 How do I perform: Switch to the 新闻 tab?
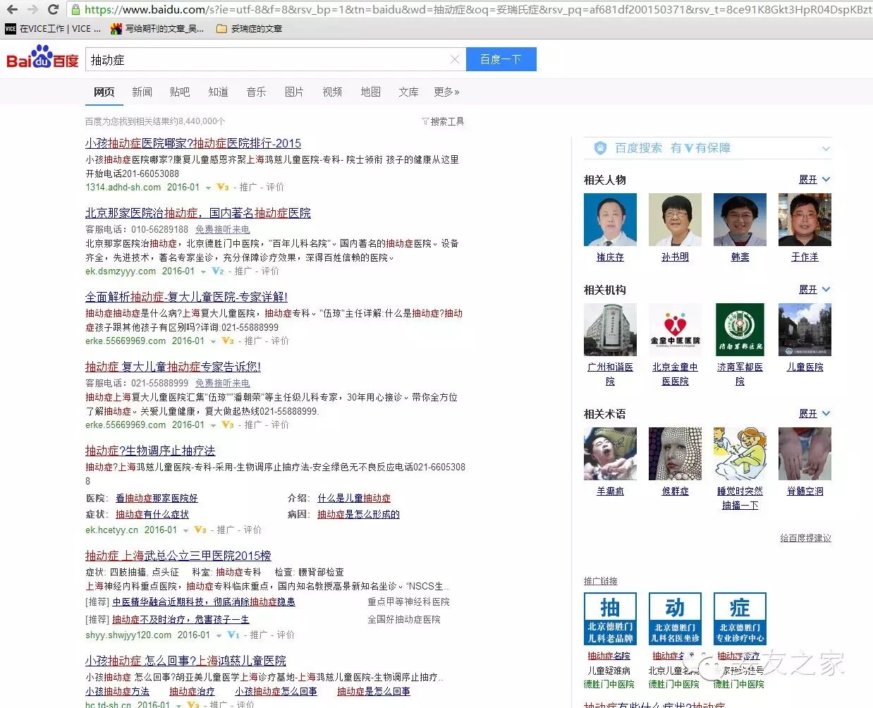point(142,92)
